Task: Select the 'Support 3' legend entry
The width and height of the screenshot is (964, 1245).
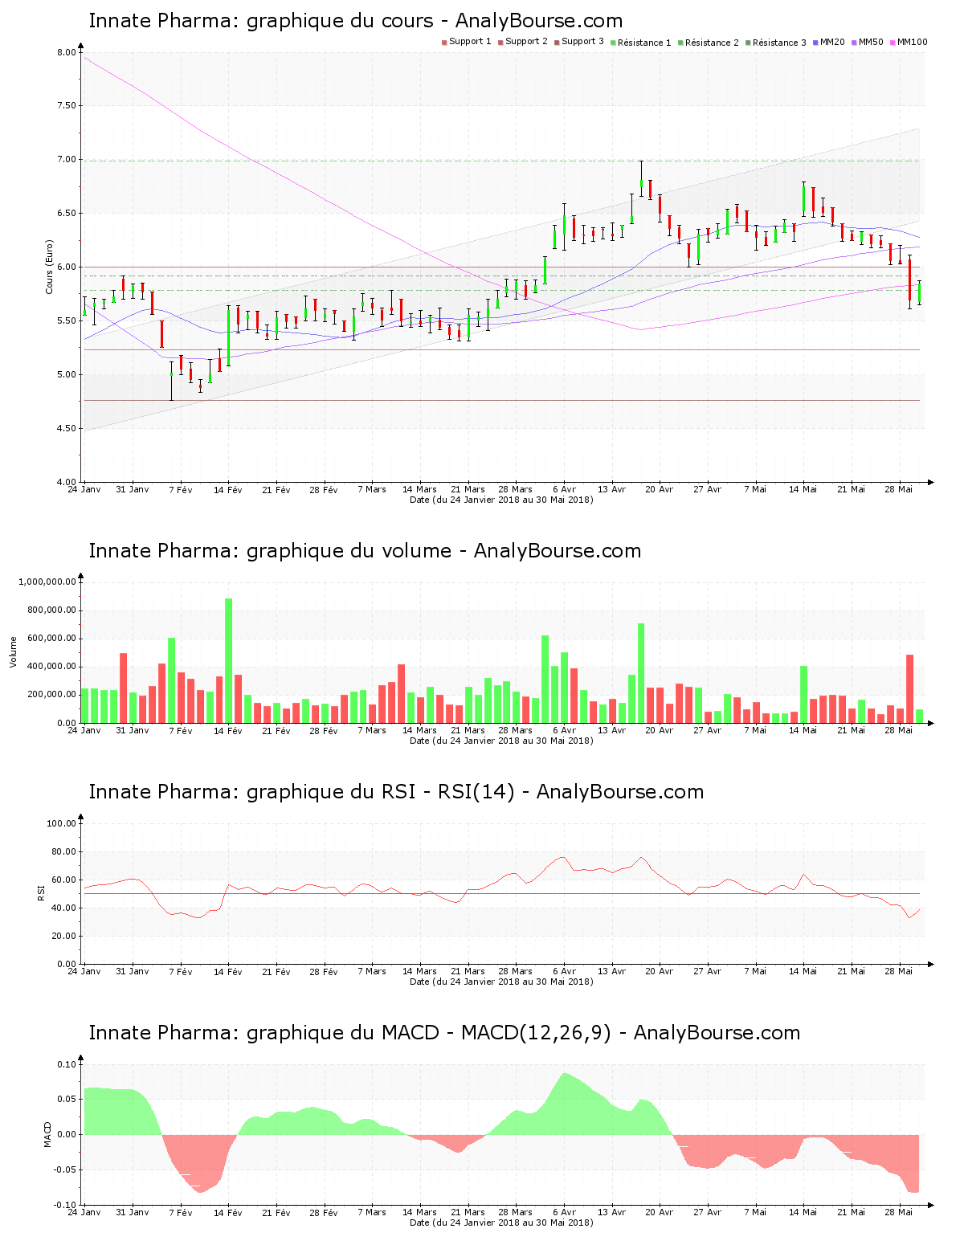Action: tap(578, 42)
